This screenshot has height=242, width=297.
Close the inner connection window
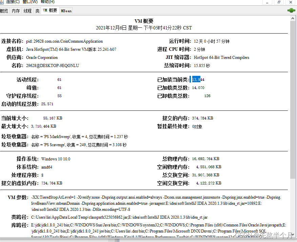(291, 2)
